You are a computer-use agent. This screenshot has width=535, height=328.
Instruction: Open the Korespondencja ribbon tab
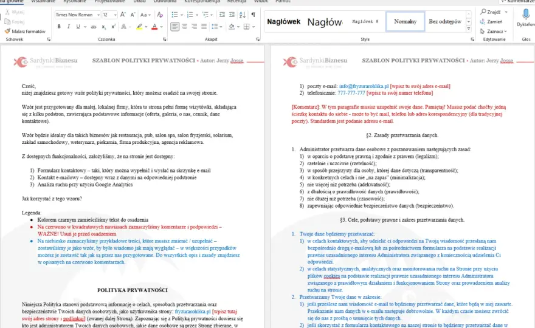point(202,1)
